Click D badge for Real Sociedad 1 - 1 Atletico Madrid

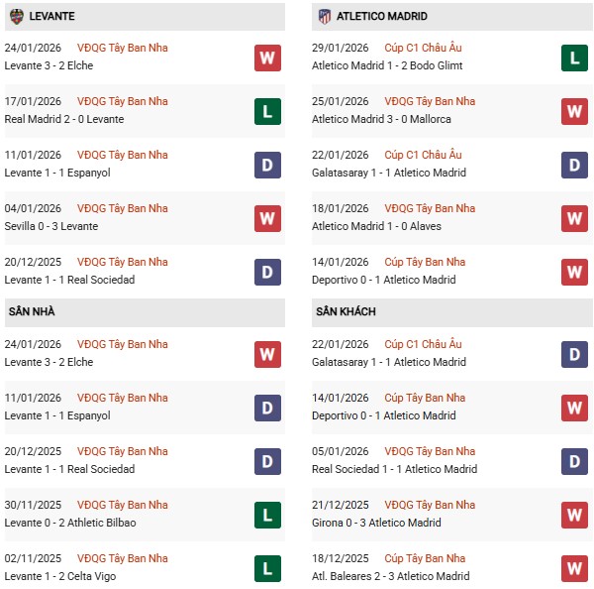click(574, 461)
